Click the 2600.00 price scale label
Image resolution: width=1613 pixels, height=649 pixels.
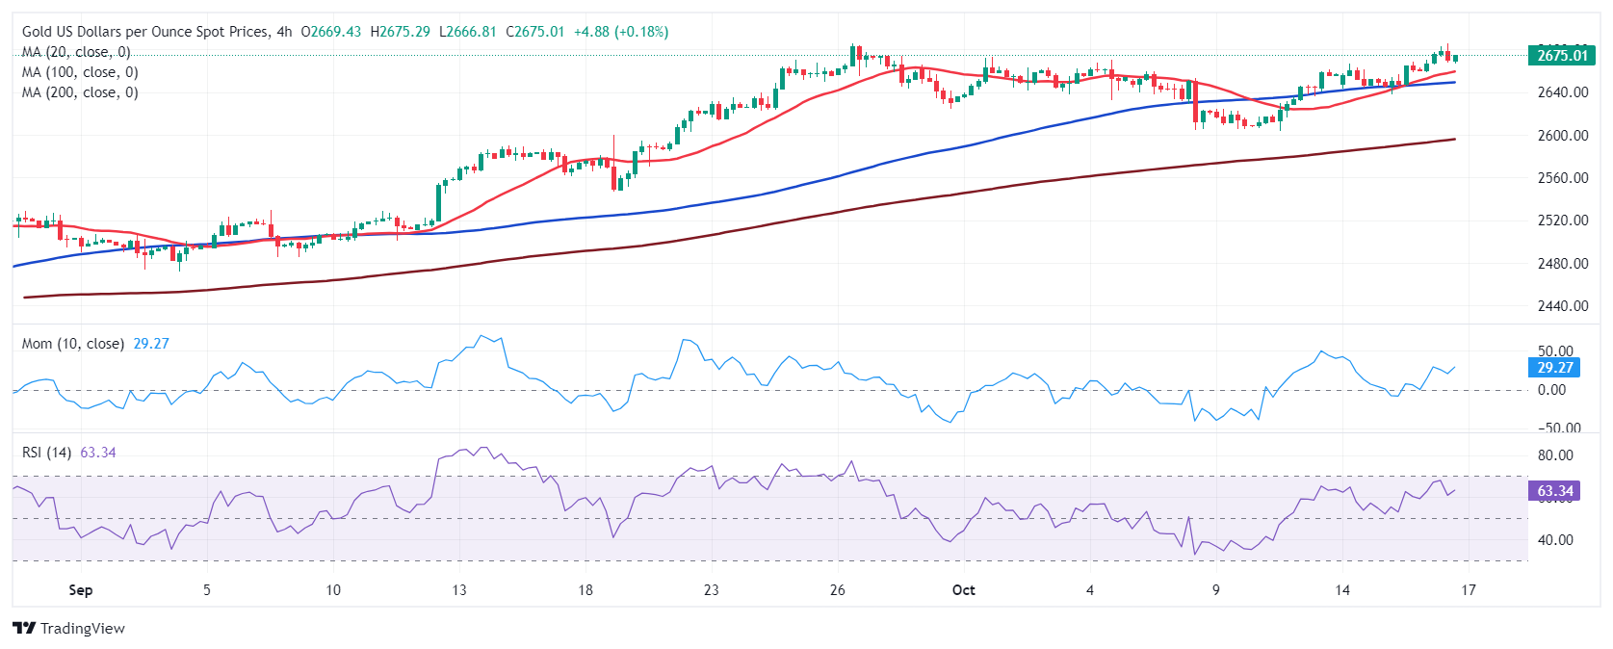pyautogui.click(x=1563, y=135)
